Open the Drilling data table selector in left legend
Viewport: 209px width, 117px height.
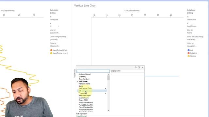coord(53,13)
